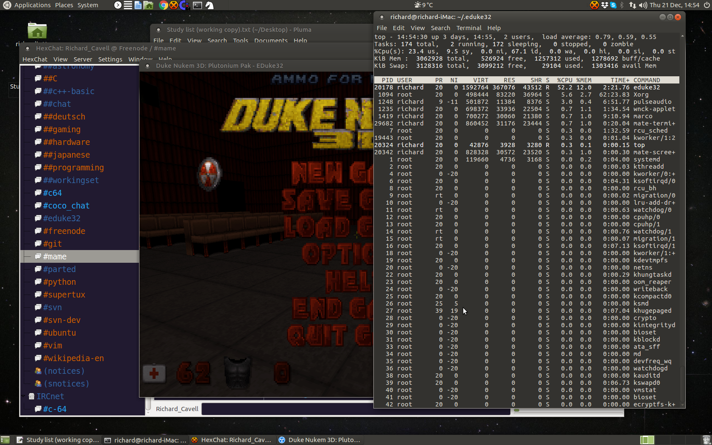712x445 pixels.
Task: Click the show desktop button in bottom panel
Action: click(5, 440)
